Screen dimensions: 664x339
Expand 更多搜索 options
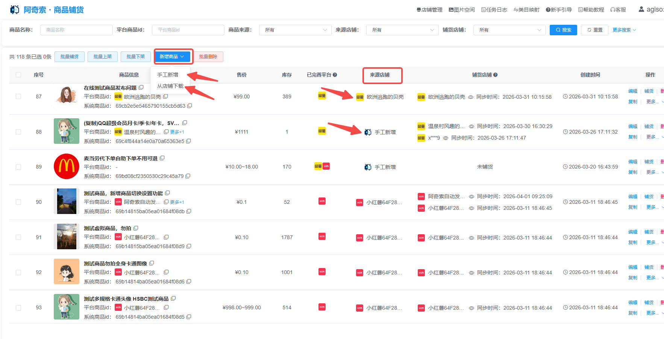(x=624, y=30)
